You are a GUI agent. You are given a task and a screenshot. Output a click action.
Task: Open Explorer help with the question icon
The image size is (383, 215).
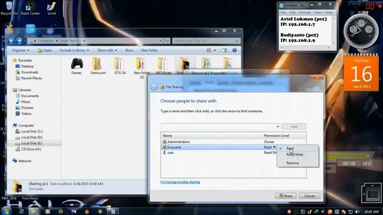235,50
